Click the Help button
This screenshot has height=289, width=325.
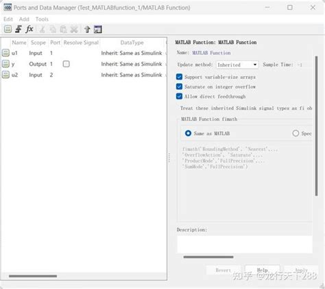[x=262, y=270]
